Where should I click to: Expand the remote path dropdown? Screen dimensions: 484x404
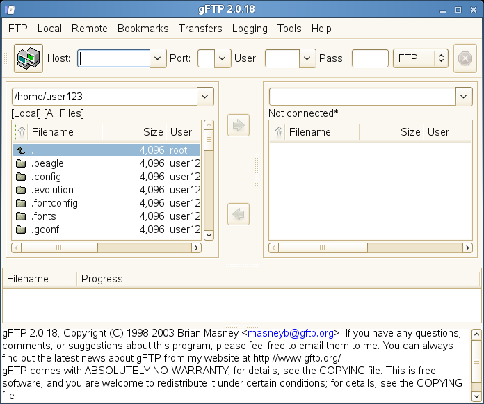click(464, 97)
